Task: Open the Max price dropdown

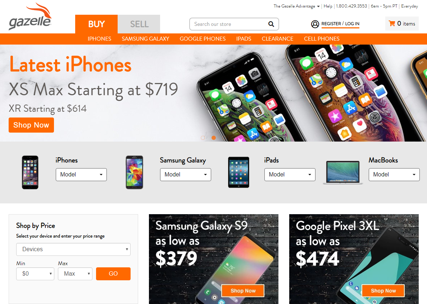Action: click(75, 273)
